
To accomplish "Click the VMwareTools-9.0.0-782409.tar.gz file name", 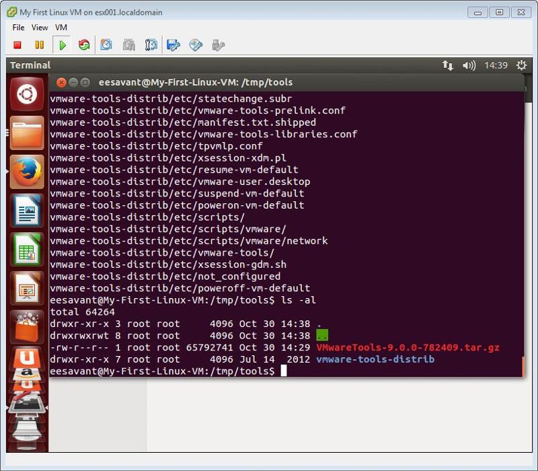I will pyautogui.click(x=408, y=347).
